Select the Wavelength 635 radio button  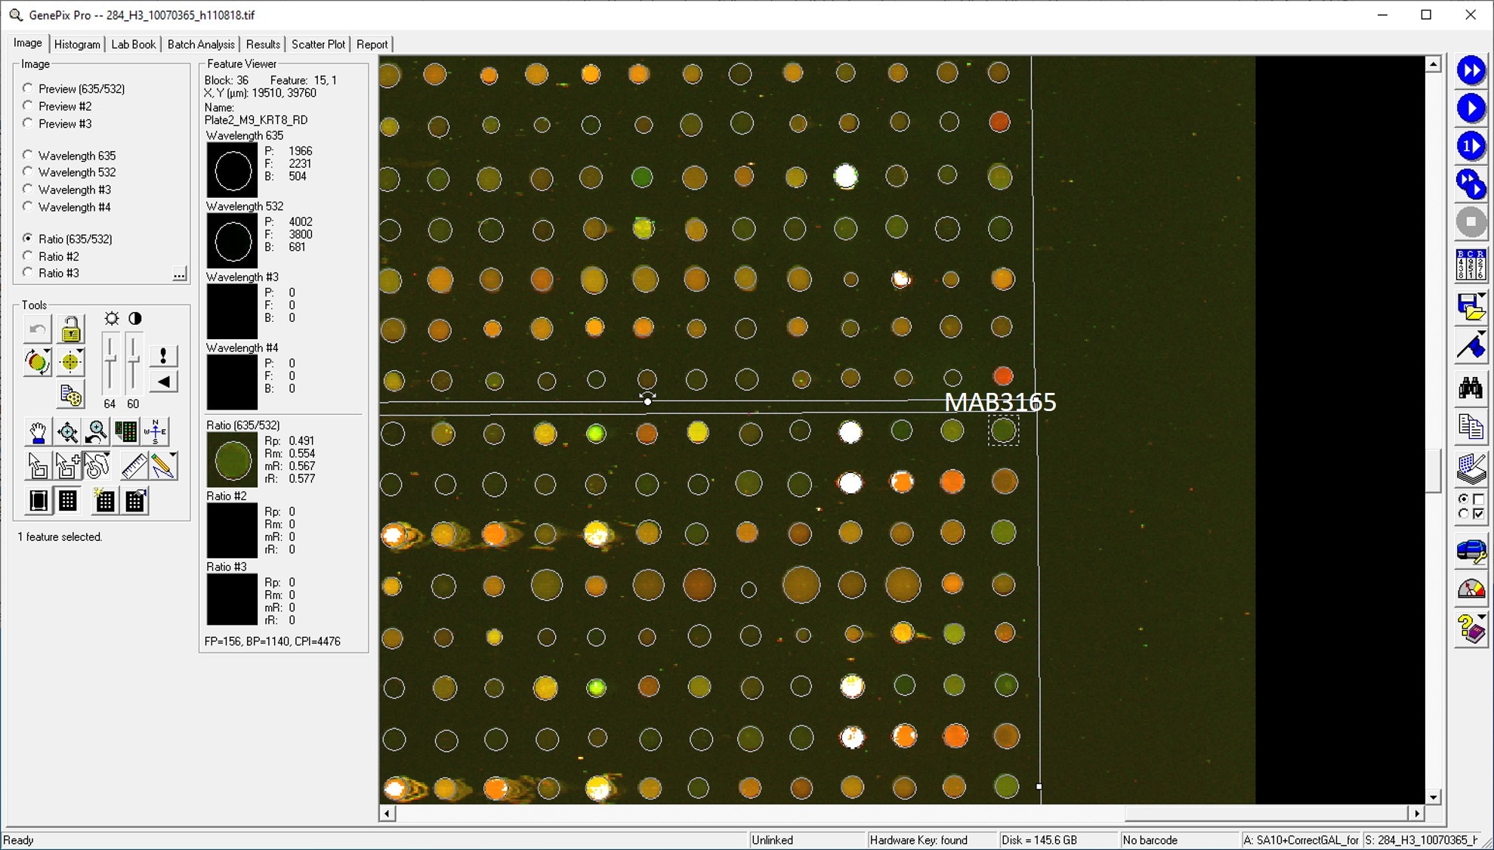coord(28,155)
